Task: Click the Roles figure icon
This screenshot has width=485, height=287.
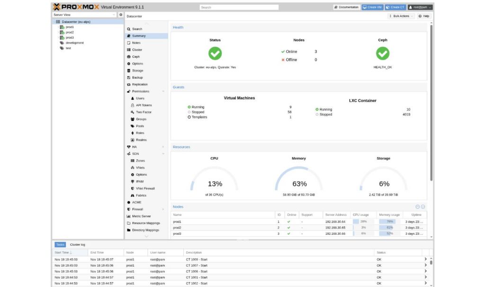Action: pos(133,133)
